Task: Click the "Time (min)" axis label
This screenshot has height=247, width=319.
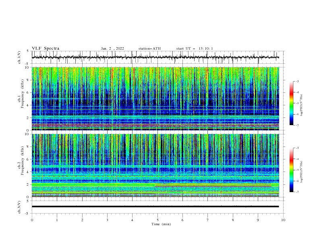Action: [x=161, y=224]
